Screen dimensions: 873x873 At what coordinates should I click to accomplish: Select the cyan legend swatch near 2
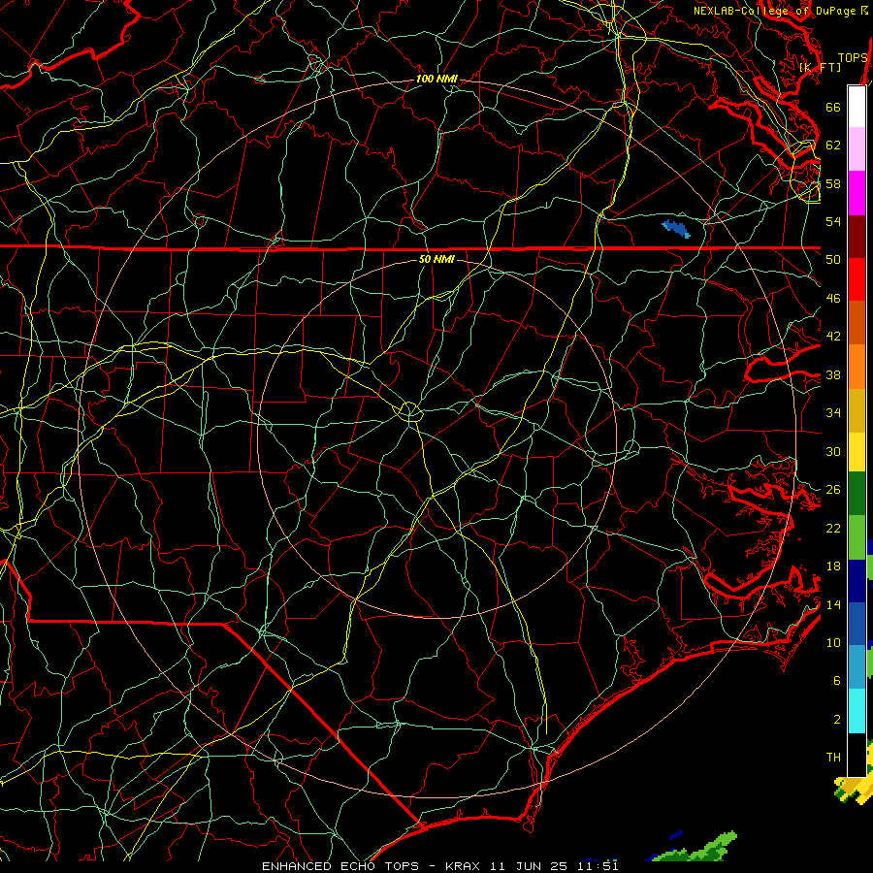point(857,711)
